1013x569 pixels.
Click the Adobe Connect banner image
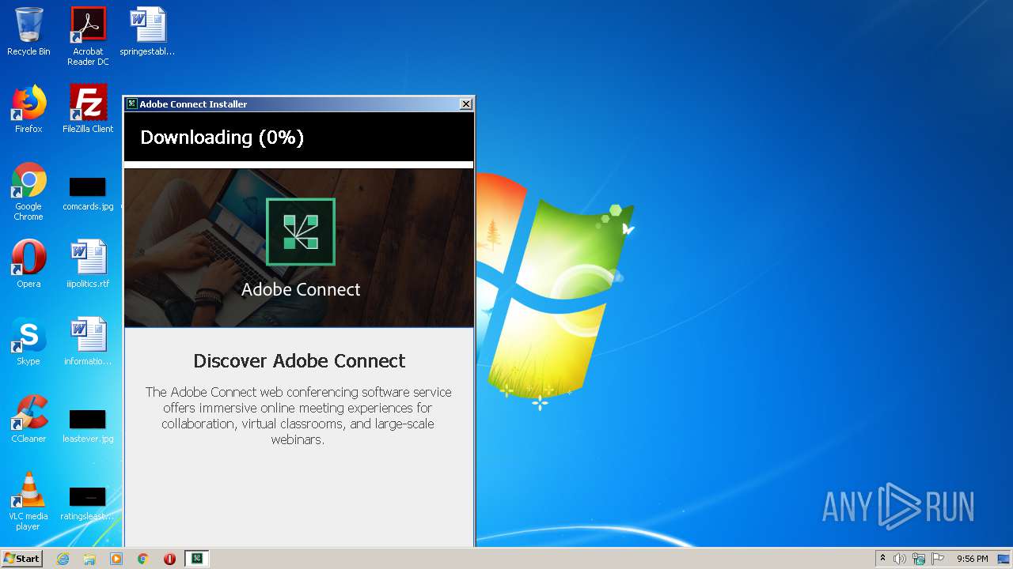299,247
